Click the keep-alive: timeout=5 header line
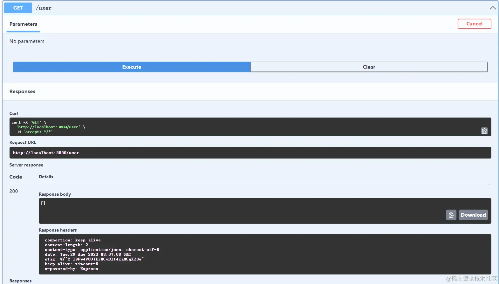 72,264
